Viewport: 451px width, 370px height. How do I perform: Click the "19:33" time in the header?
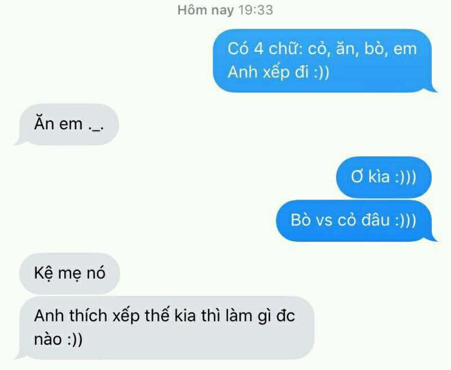(x=256, y=10)
